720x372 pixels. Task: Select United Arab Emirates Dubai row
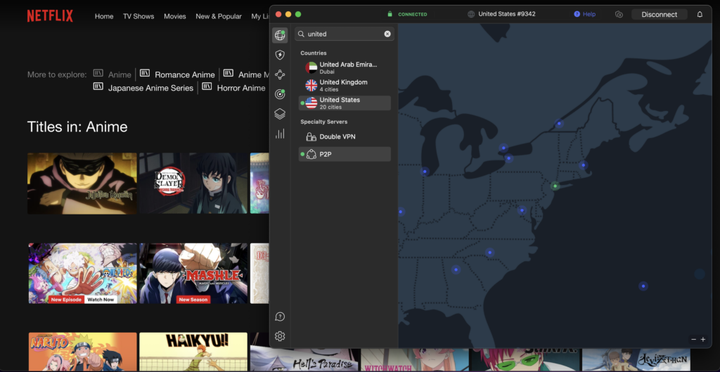[x=345, y=68]
